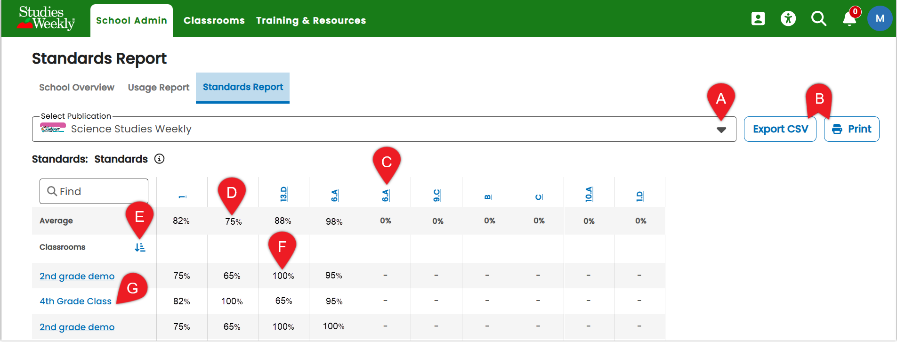Open the user profile card icon

pyautogui.click(x=758, y=19)
